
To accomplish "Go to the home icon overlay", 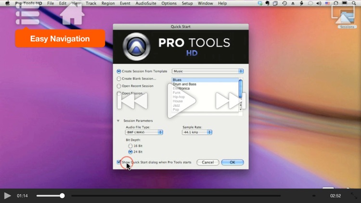I will tap(72, 14).
